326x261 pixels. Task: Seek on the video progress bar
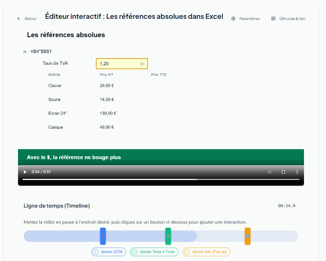tap(161, 179)
